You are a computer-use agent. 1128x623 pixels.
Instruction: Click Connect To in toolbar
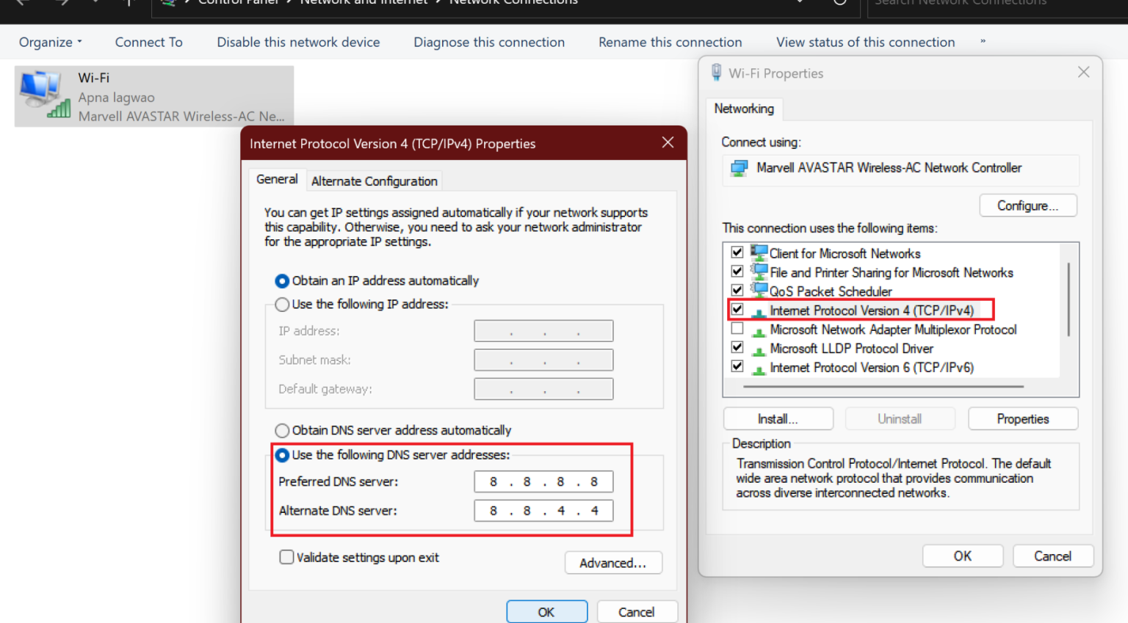coord(149,43)
